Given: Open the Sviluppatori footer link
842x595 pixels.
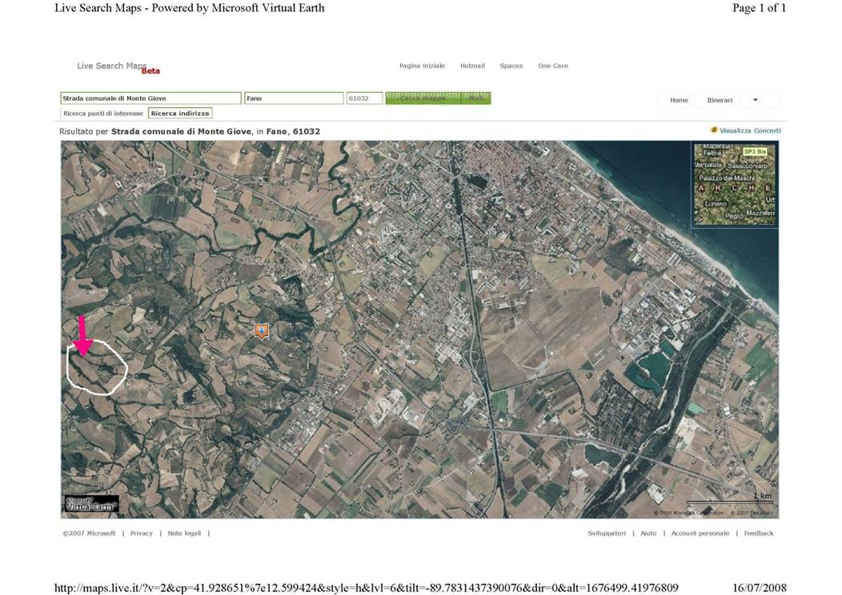Looking at the screenshot, I should pyautogui.click(x=606, y=533).
